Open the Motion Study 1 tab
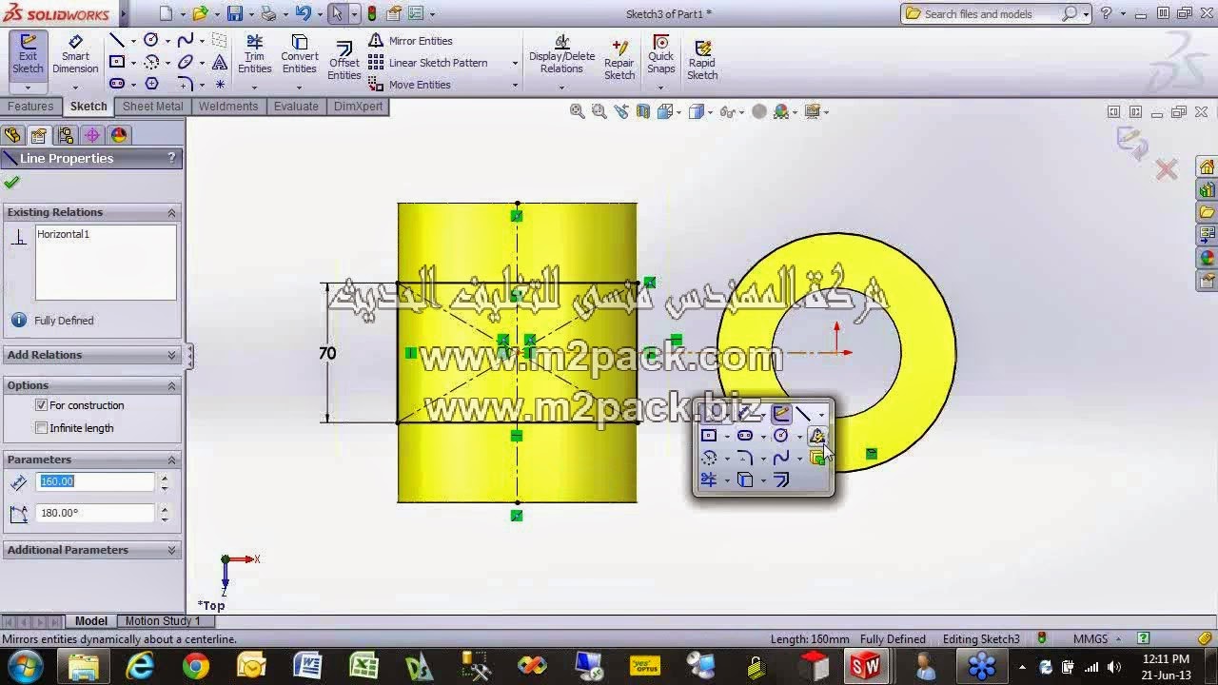1218x685 pixels. 162,621
